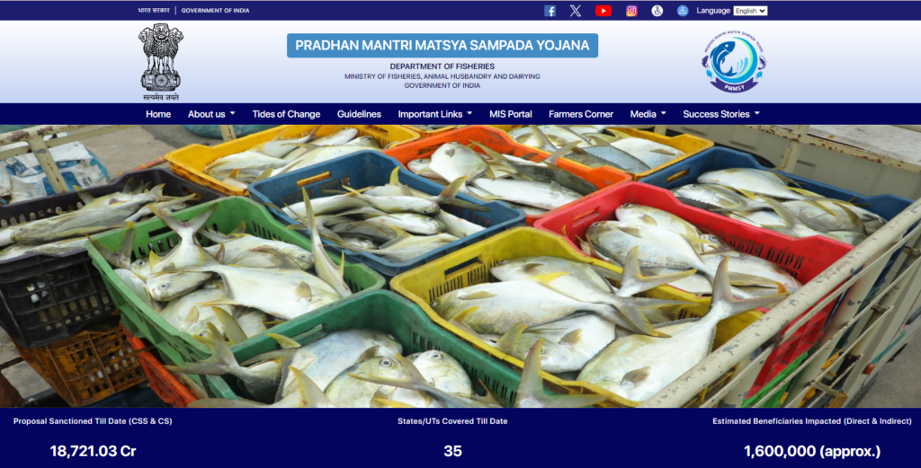Click the Estimated Beneficiaries Impacted label
This screenshot has height=468, width=921.
click(x=812, y=421)
